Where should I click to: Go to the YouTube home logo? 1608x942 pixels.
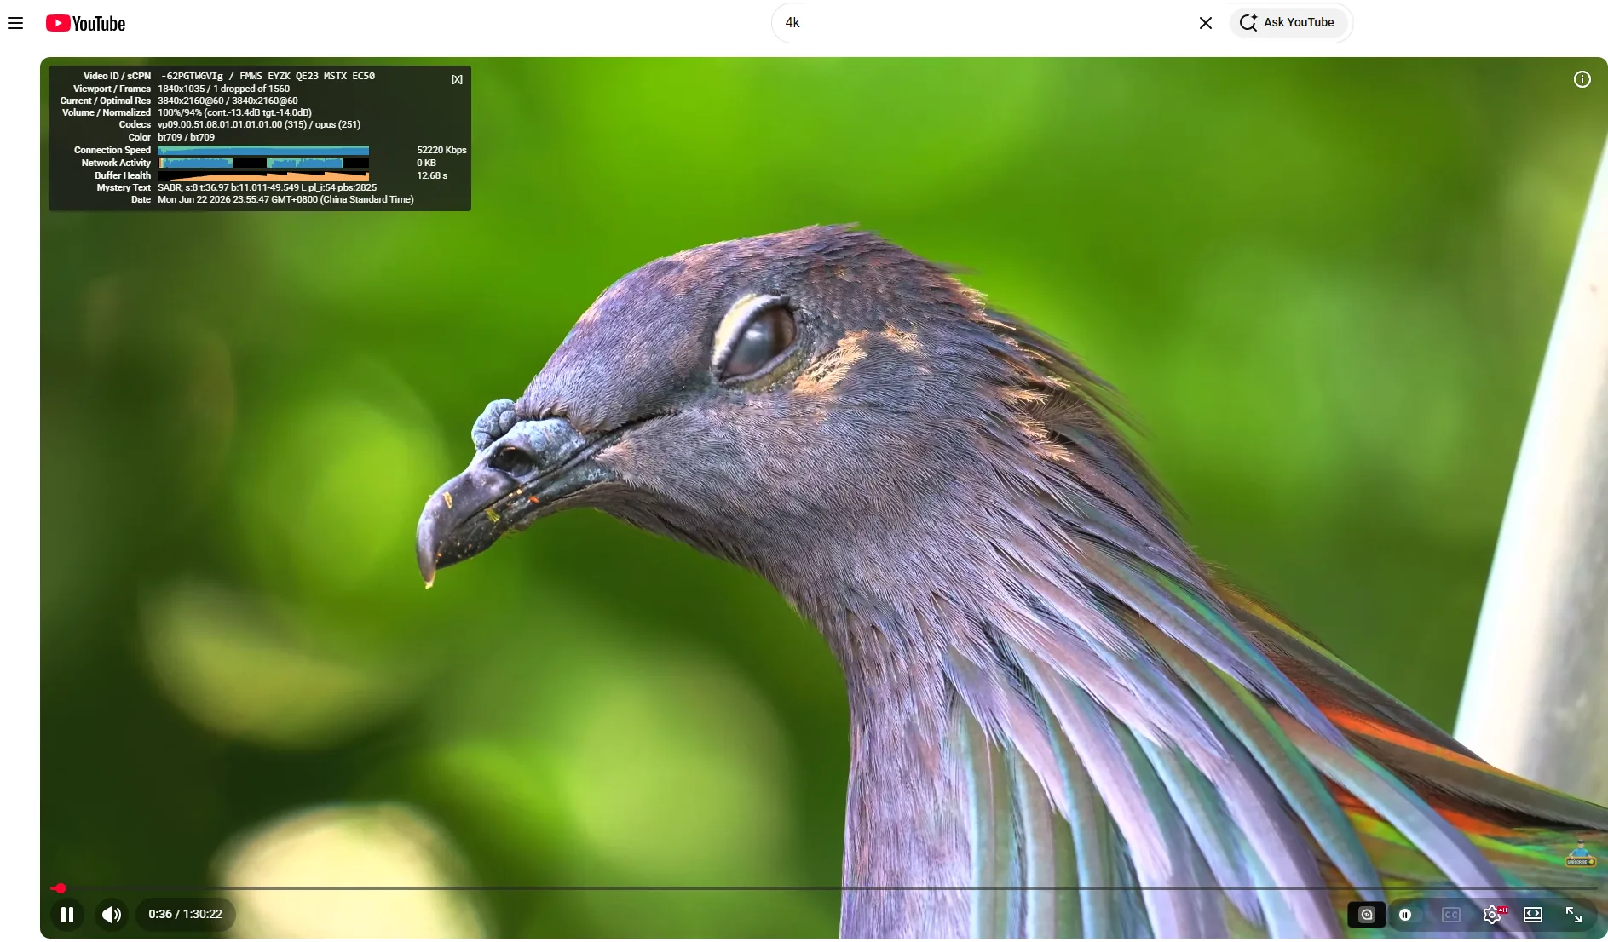tap(85, 23)
